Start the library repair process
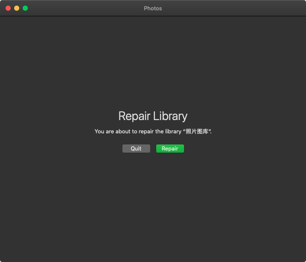 (x=170, y=148)
